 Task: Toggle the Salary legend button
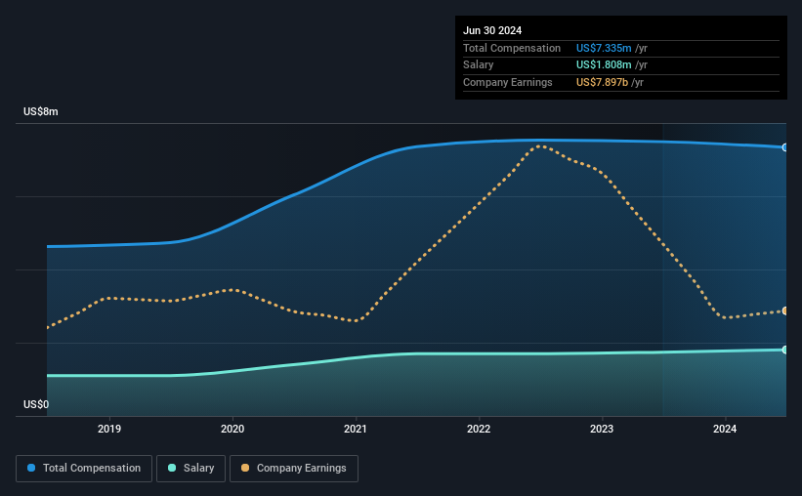pyautogui.click(x=190, y=469)
